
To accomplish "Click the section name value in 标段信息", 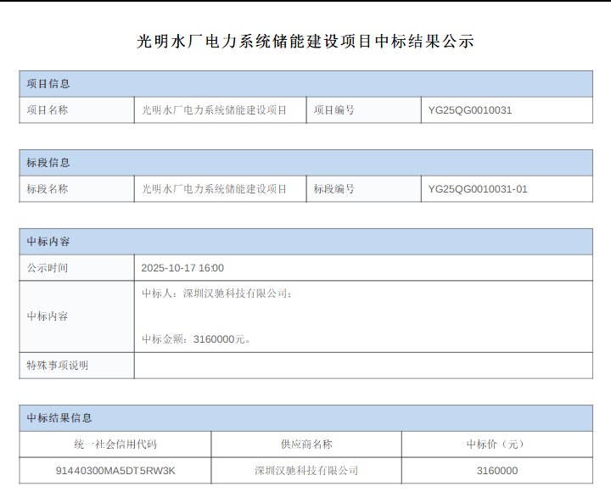I will click(214, 189).
